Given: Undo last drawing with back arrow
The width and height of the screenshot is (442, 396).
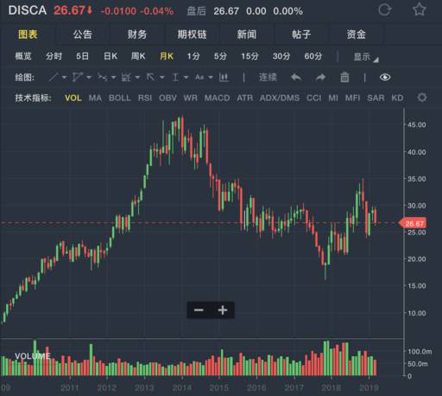Looking at the screenshot, I should 296,77.
